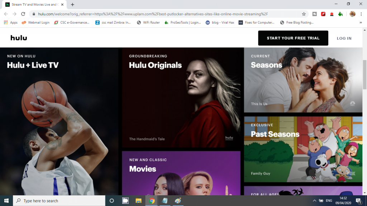Open CSC e-Governance bookmark

click(72, 23)
